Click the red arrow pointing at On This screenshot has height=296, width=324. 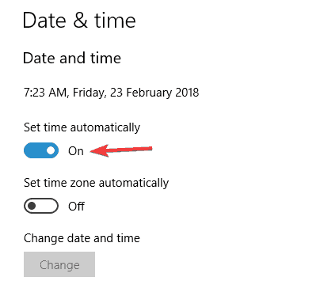click(x=121, y=150)
